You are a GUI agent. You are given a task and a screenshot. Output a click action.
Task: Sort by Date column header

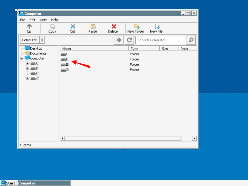(187, 49)
